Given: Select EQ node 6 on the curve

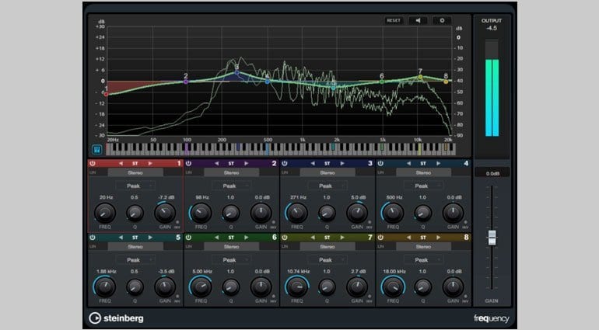Looking at the screenshot, I should 382,82.
